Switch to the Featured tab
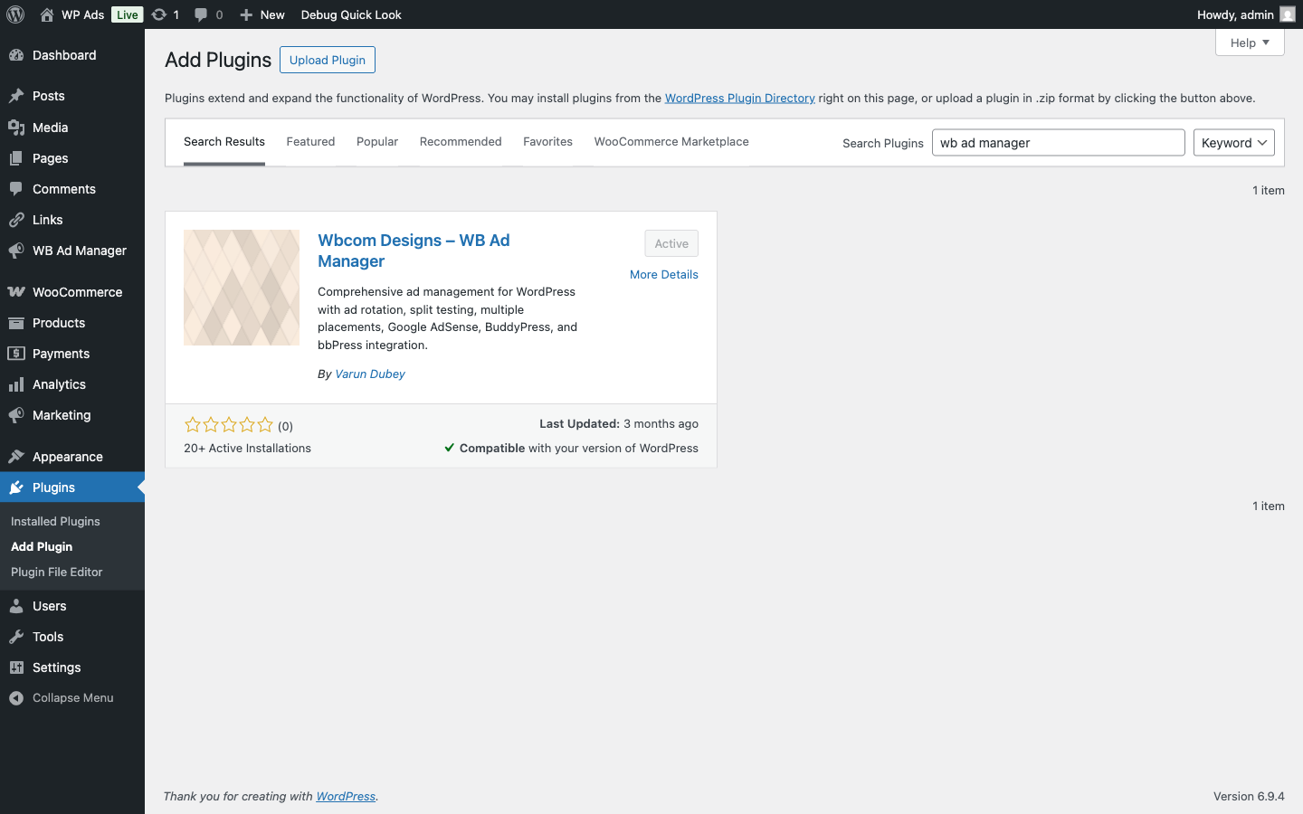The image size is (1303, 814). pyautogui.click(x=310, y=142)
